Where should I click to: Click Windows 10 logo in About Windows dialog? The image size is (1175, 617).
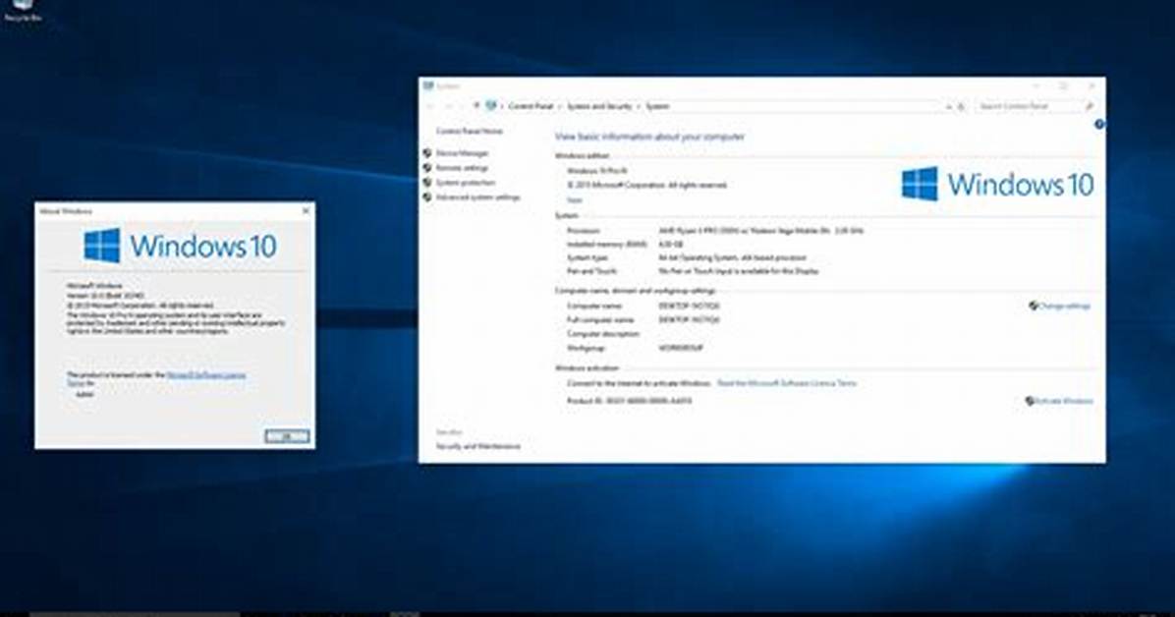(x=180, y=246)
